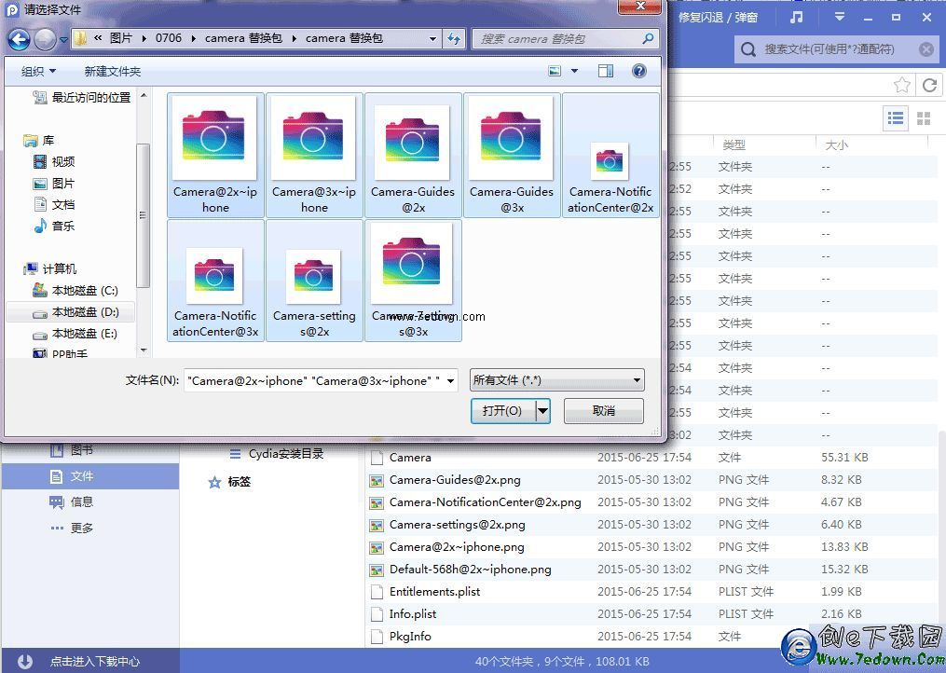Select 本地磁盘 (D:) in navigation tree
This screenshot has height=673, width=946.
(x=84, y=312)
